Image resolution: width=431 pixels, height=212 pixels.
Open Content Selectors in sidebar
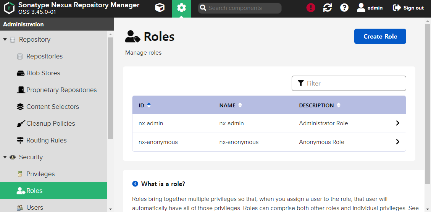point(53,107)
